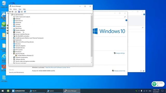Click Scan for hardware changes monitor icon
Image resolution: width=166 pixels, height=93 pixels.
point(25,12)
